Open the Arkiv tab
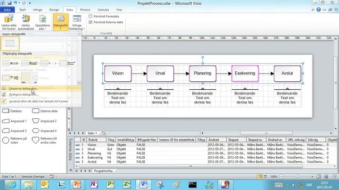This screenshot has width=339, height=190. click(x=7, y=9)
